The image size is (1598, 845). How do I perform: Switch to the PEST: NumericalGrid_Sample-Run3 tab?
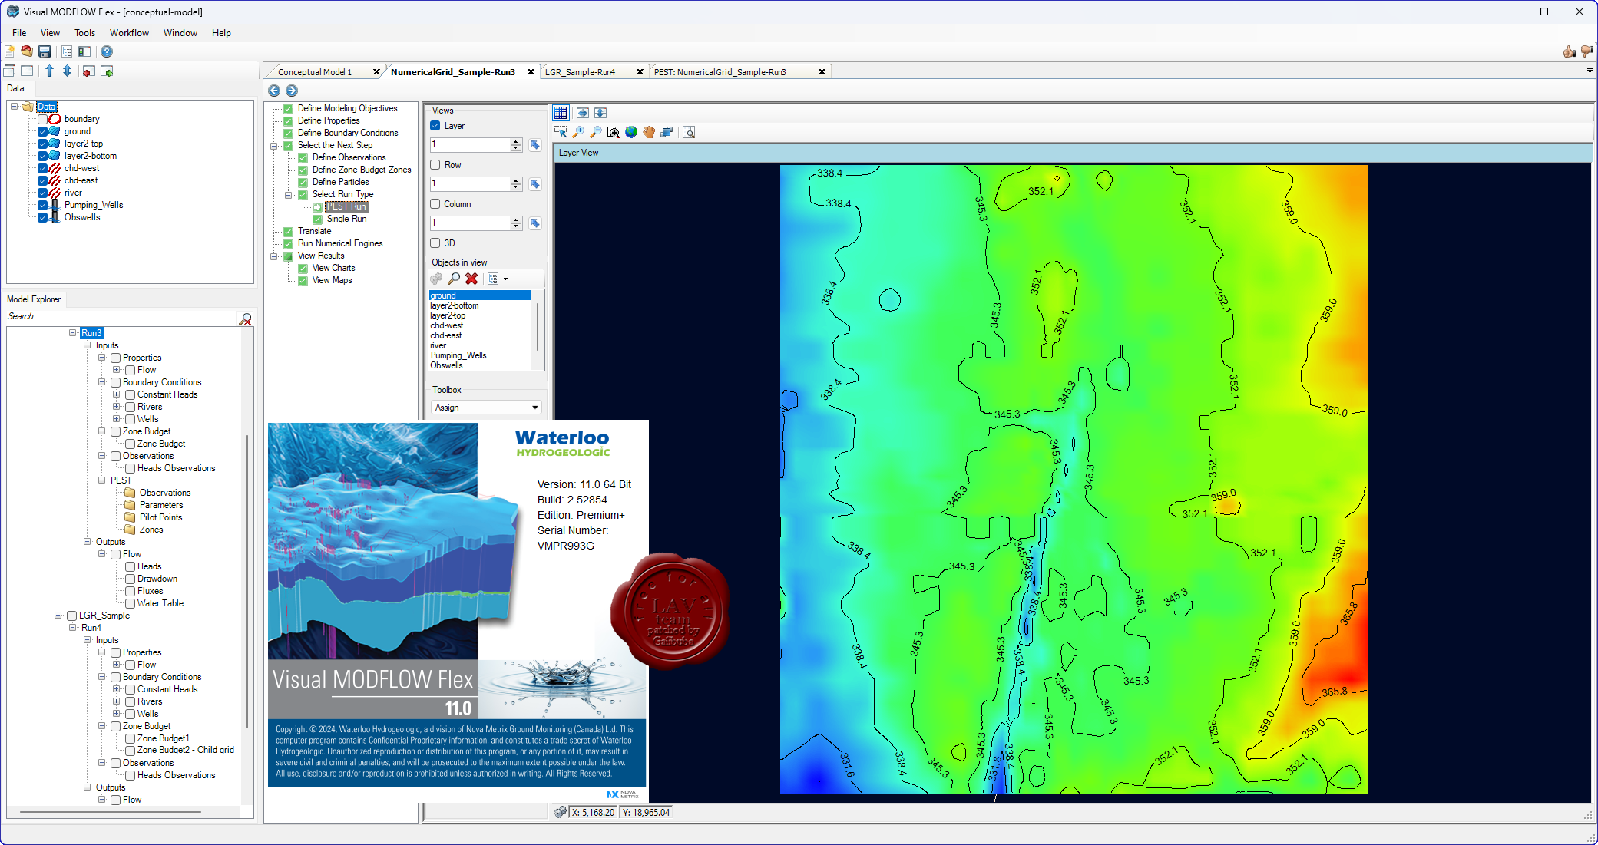[x=720, y=72]
